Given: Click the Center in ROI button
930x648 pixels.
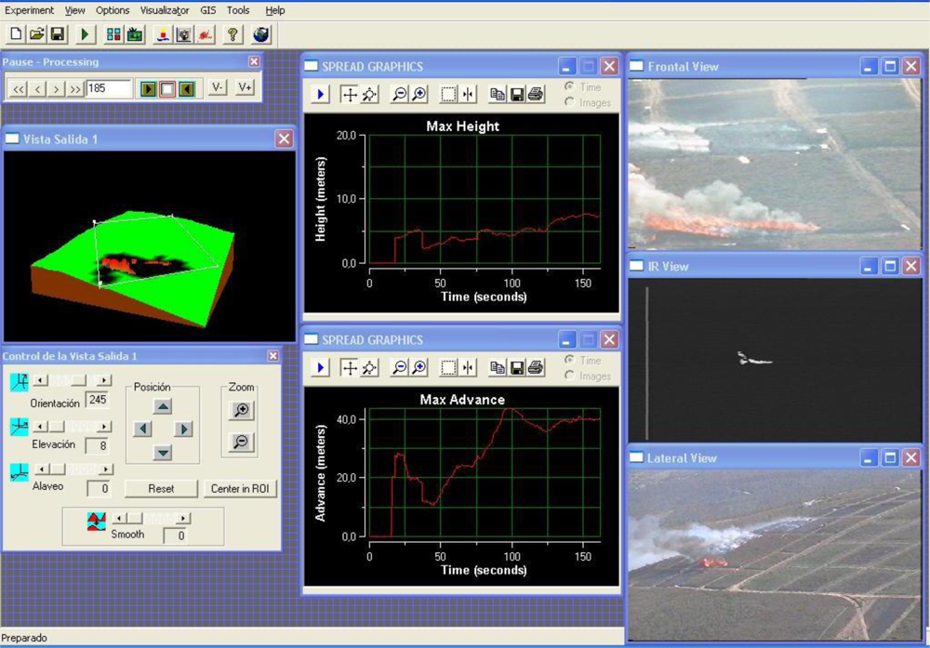Looking at the screenshot, I should point(242,488).
